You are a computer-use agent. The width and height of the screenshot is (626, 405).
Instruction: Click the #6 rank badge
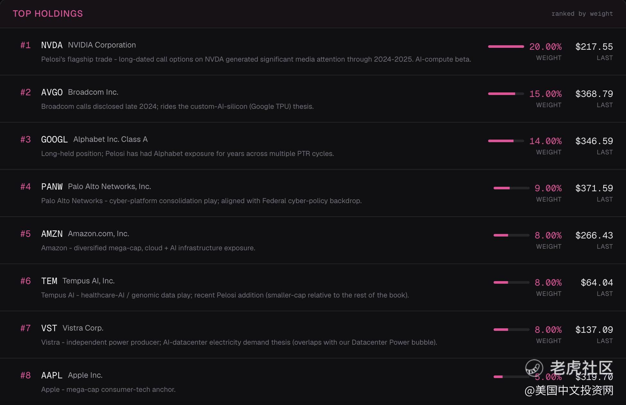coord(26,281)
